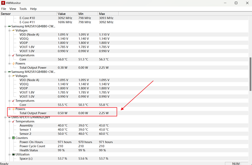Collapse the Counters tree node
The width and height of the screenshot is (252, 165).
[x=9, y=138]
